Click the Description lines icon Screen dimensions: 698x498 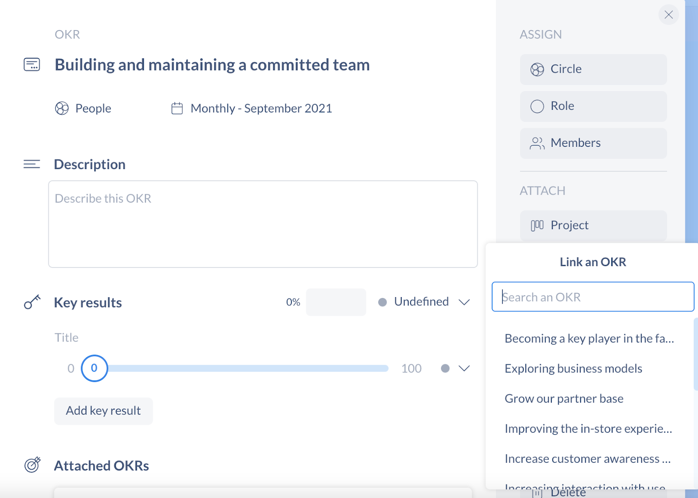click(32, 164)
